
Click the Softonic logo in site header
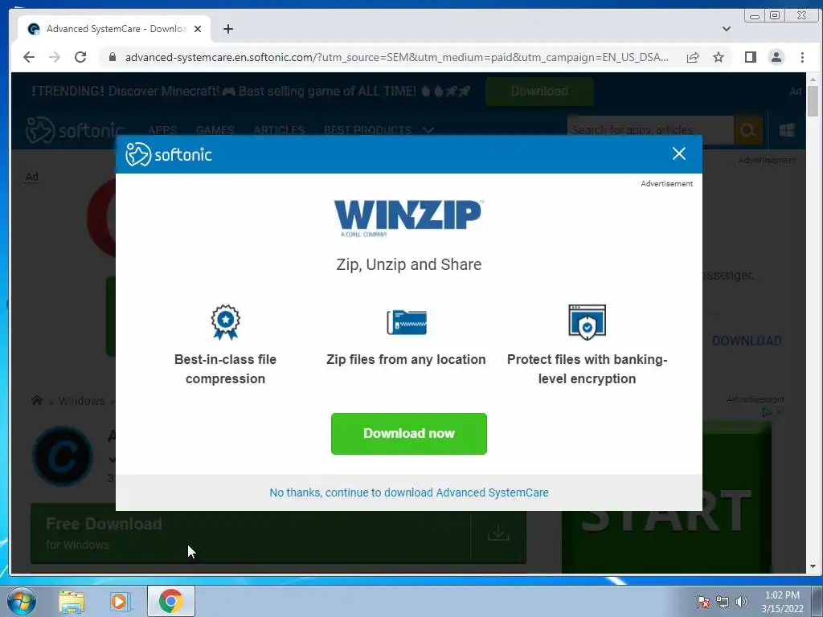click(75, 130)
